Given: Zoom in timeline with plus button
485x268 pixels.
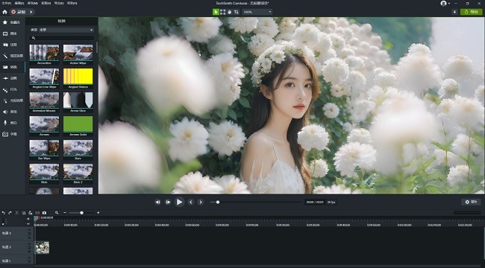Looking at the screenshot, I should click(x=98, y=213).
